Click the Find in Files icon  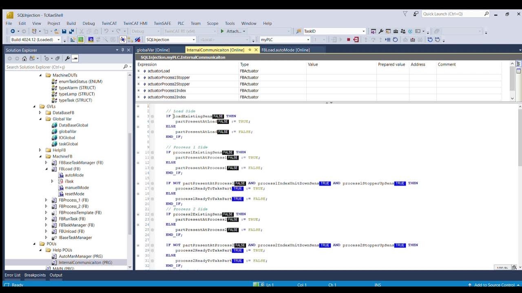[x=299, y=31]
